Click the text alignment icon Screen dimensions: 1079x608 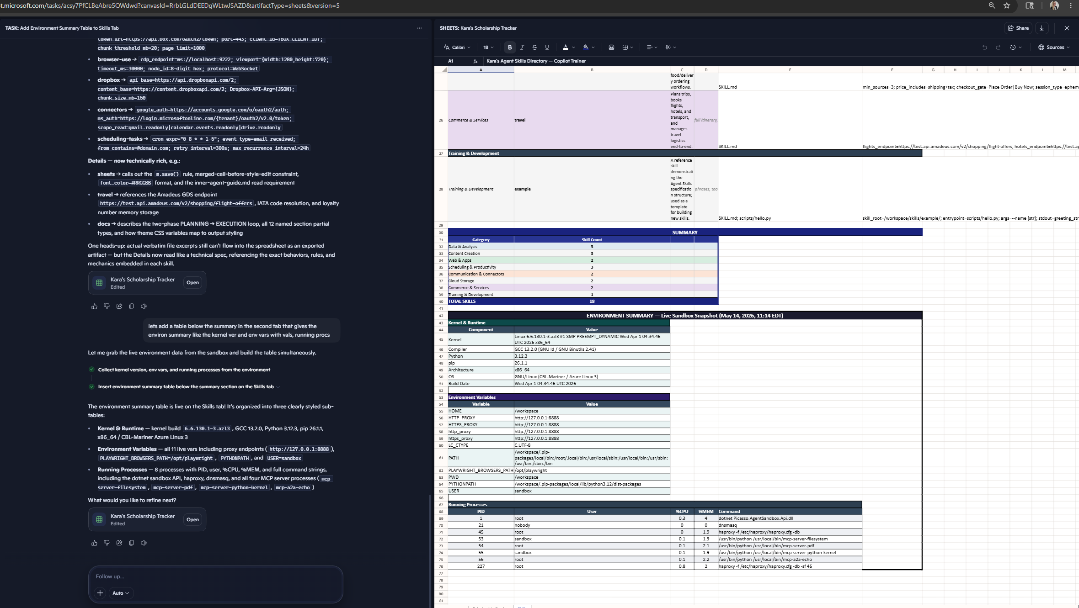point(649,47)
